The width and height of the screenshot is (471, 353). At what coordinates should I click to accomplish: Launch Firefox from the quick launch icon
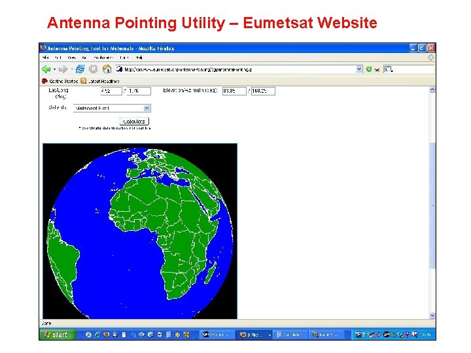click(x=106, y=335)
